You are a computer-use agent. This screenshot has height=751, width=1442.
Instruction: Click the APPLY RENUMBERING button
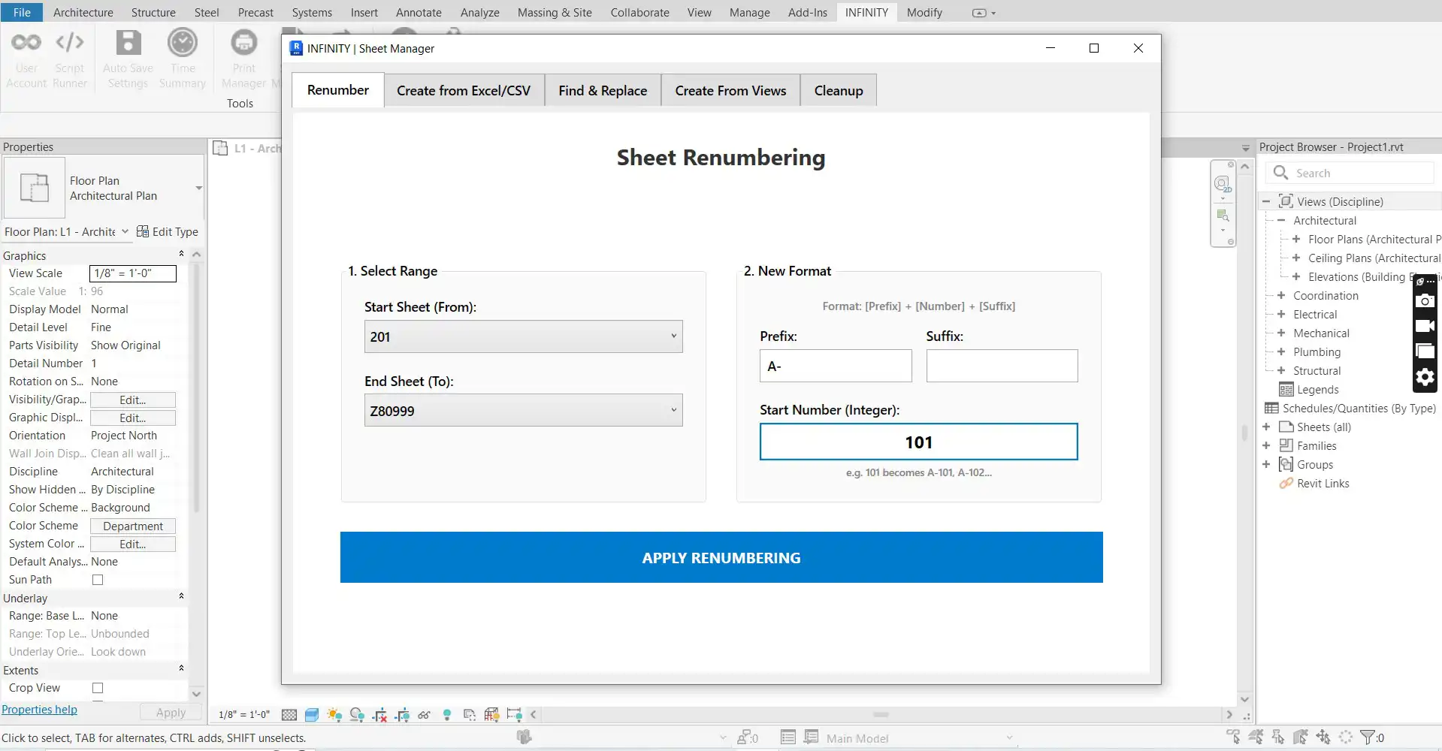(721, 557)
